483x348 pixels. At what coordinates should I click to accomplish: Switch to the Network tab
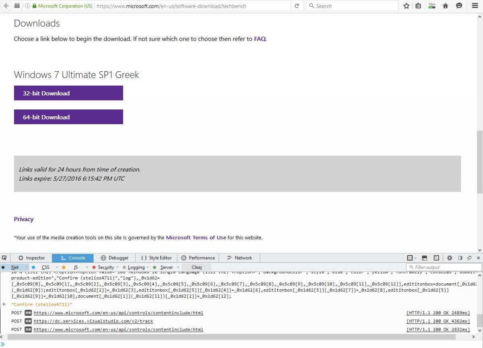click(239, 258)
